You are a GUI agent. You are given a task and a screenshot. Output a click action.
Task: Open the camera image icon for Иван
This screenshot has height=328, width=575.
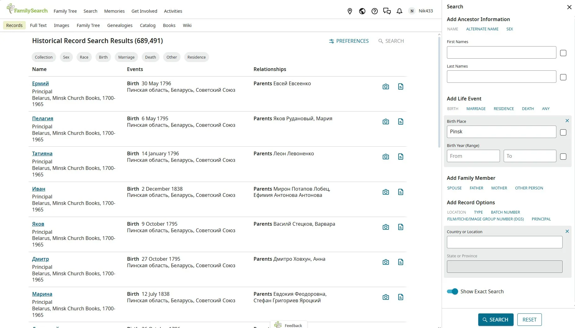(x=386, y=192)
